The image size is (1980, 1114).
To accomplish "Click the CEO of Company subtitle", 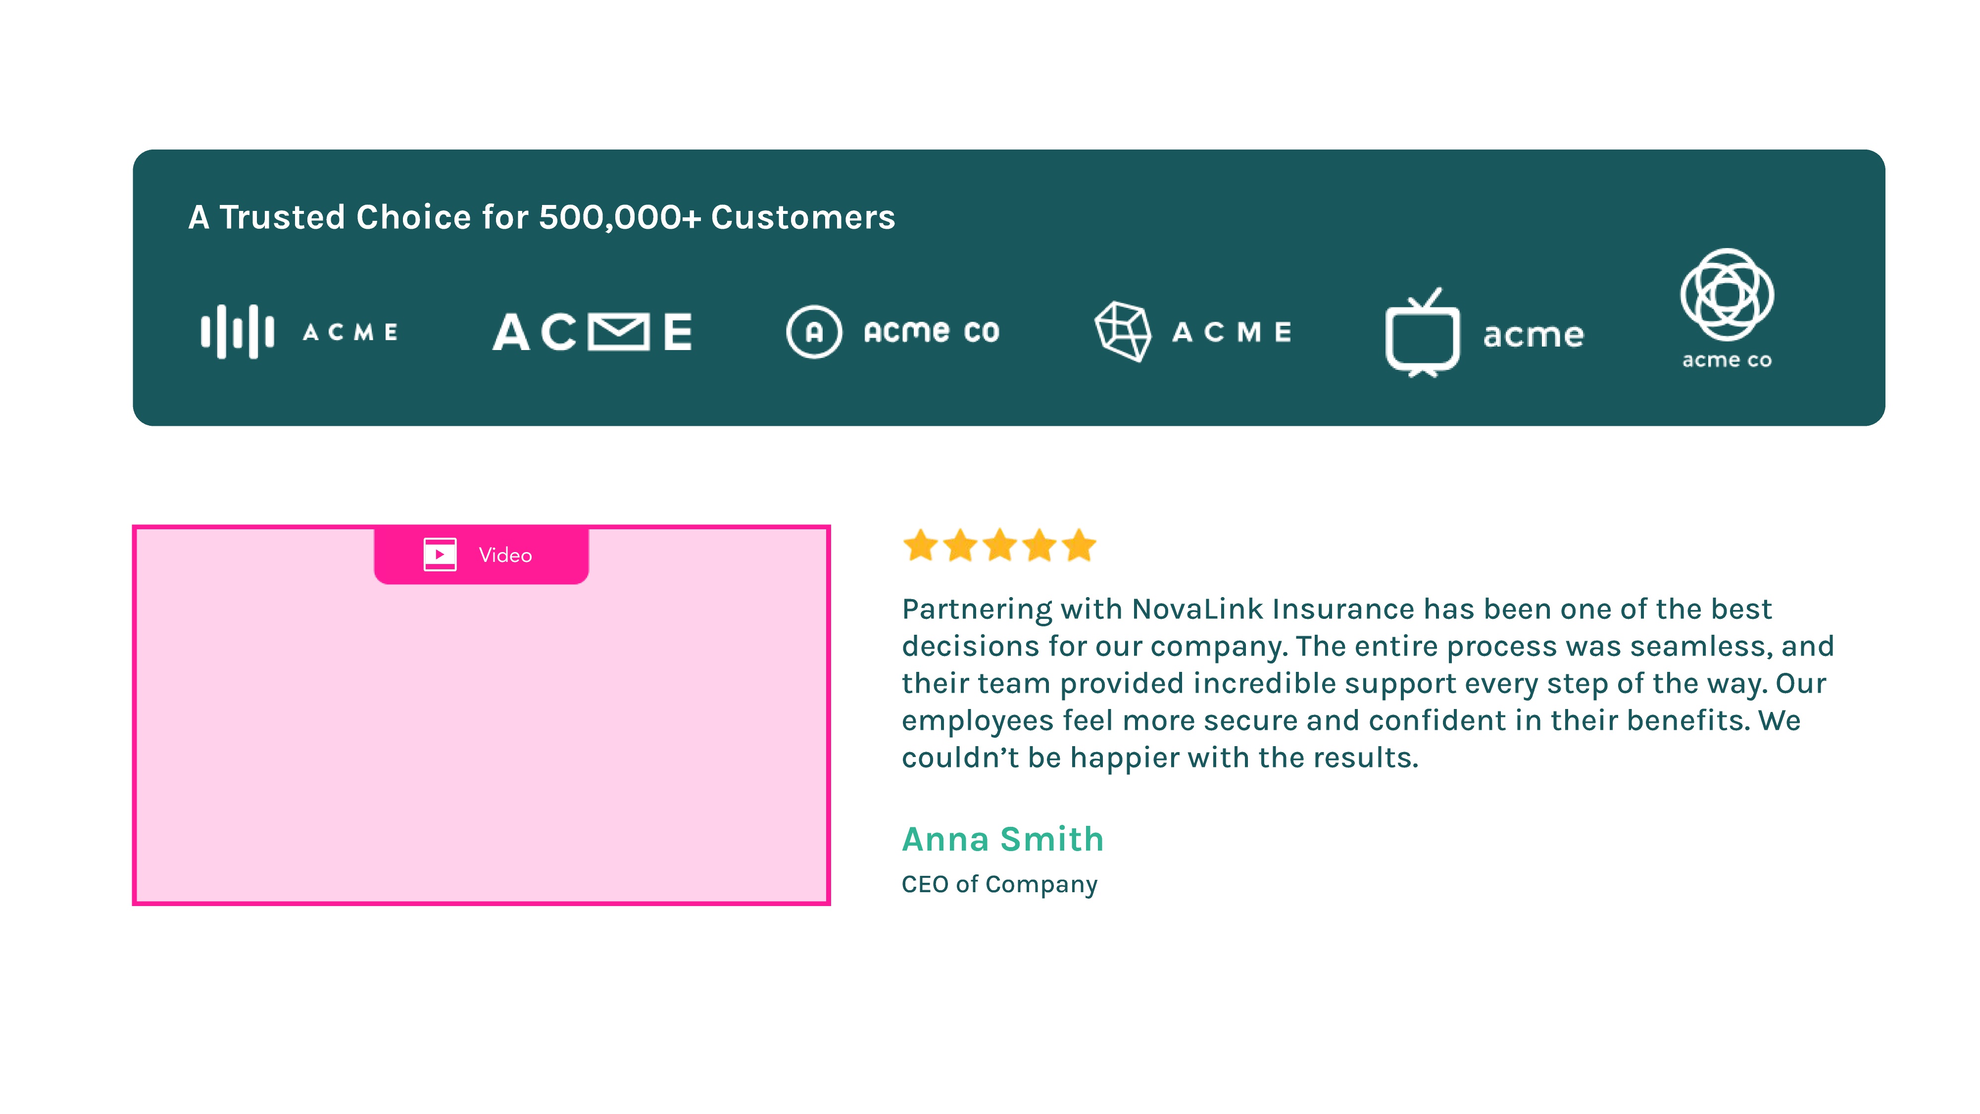I will 999,884.
